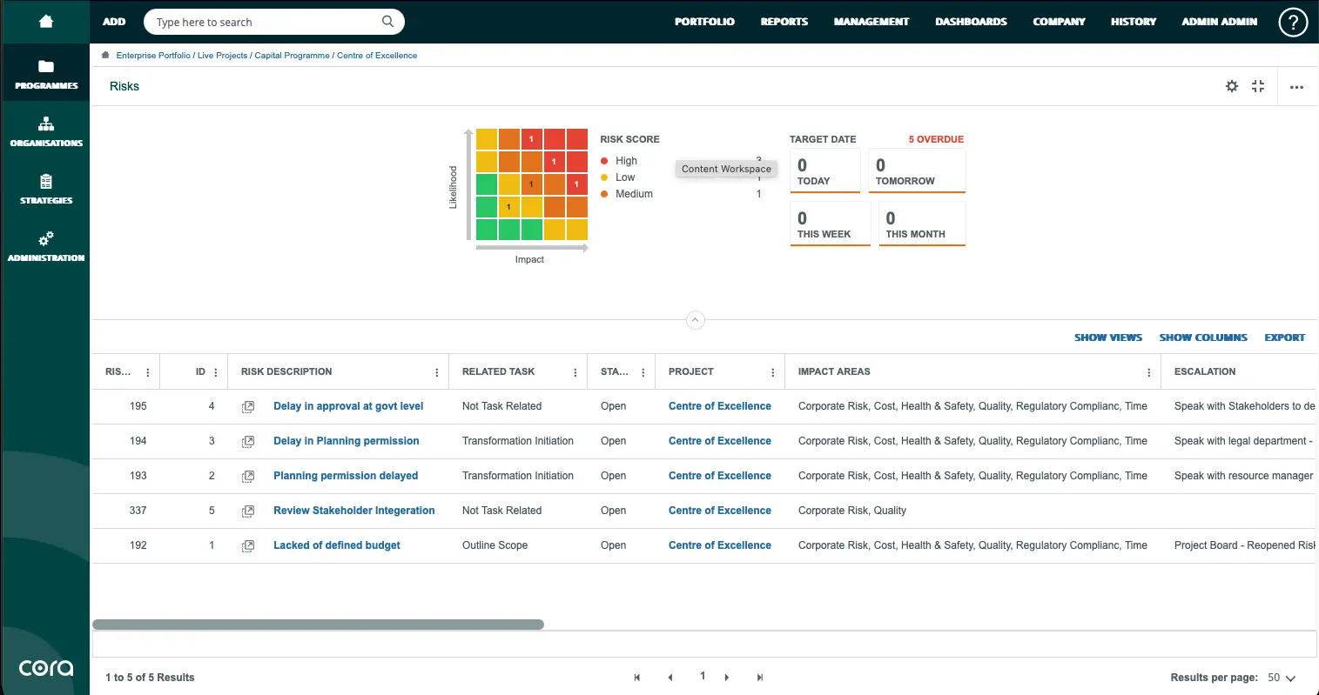1319x695 pixels.
Task: Open Risk Description column menu
Action: click(x=437, y=372)
